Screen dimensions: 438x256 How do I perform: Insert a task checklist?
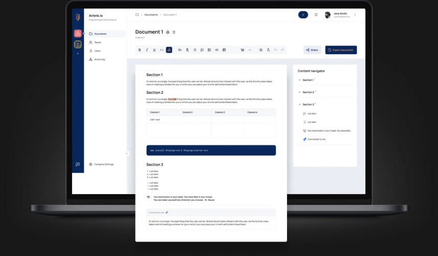click(209, 50)
